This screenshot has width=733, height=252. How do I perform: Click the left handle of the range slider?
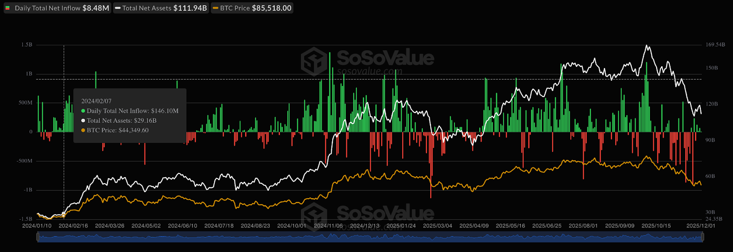[x=38, y=237]
